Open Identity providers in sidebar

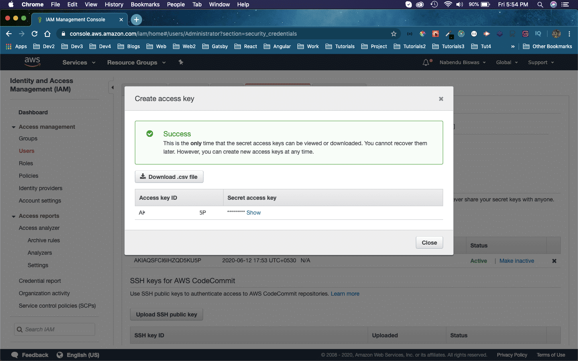point(41,188)
